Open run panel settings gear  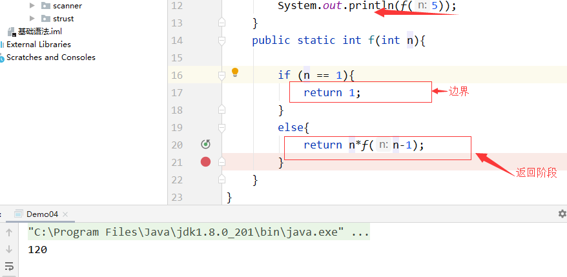pos(562,214)
